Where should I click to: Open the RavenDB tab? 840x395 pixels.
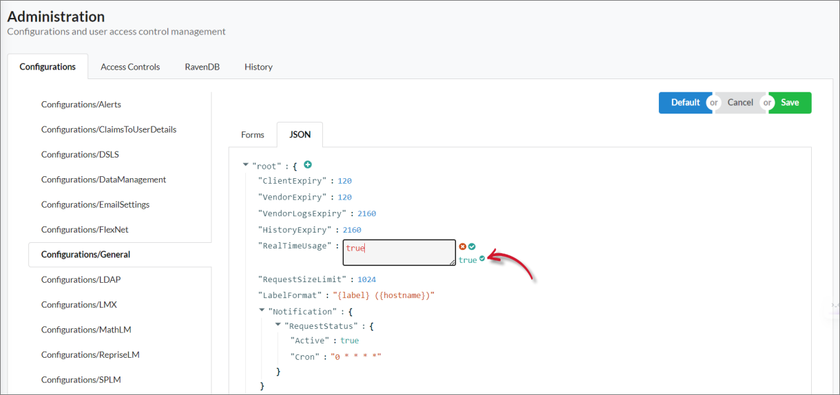[x=202, y=67]
